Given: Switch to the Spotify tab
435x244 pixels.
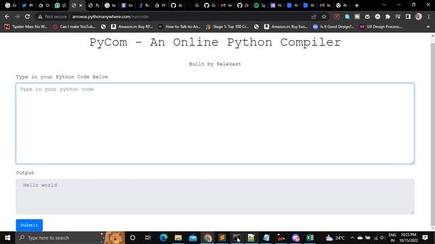Looking at the screenshot, I should coord(260,5).
